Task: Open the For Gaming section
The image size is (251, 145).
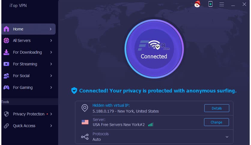Action: 23,88
